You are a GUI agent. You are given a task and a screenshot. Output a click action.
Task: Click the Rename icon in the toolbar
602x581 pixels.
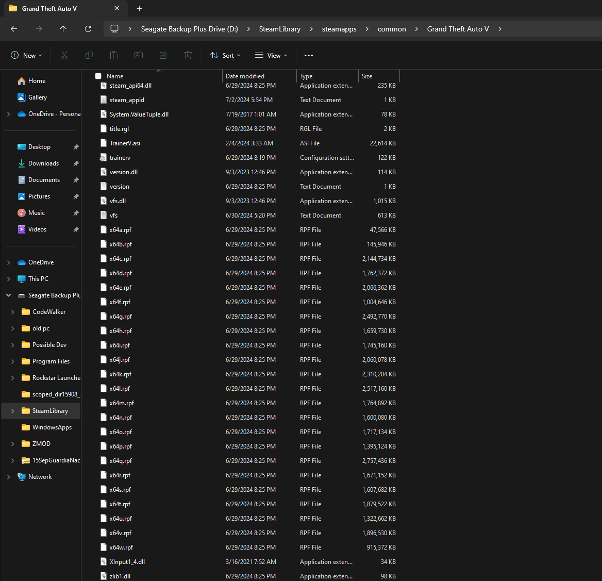click(x=138, y=55)
